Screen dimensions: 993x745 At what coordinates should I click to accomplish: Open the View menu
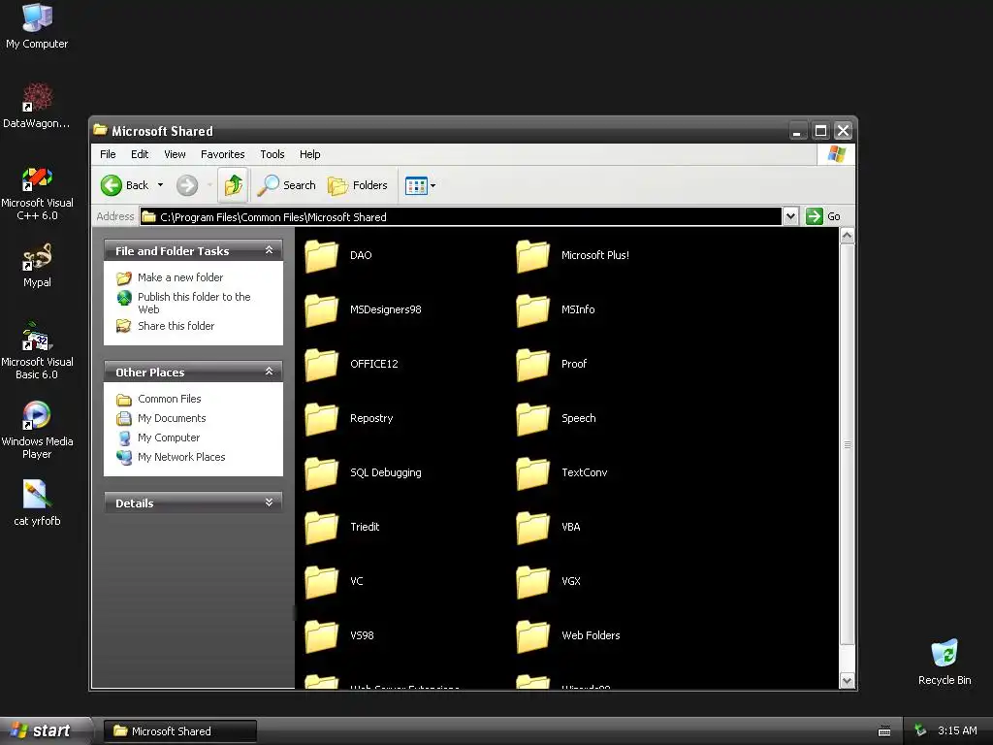click(175, 154)
